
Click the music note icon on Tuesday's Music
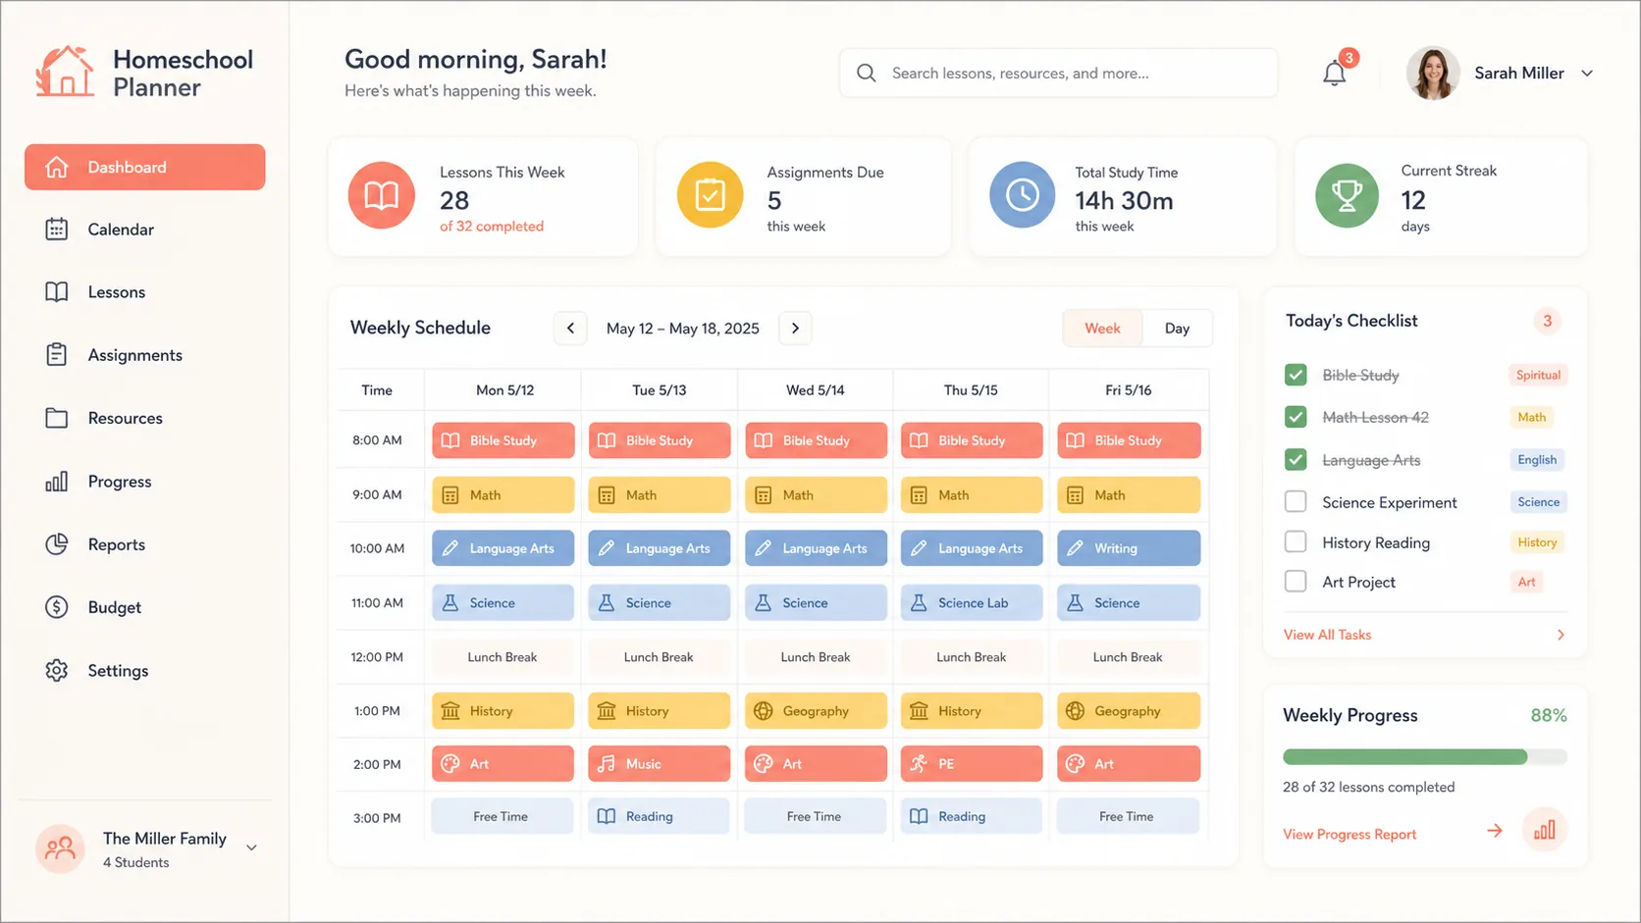tap(607, 763)
